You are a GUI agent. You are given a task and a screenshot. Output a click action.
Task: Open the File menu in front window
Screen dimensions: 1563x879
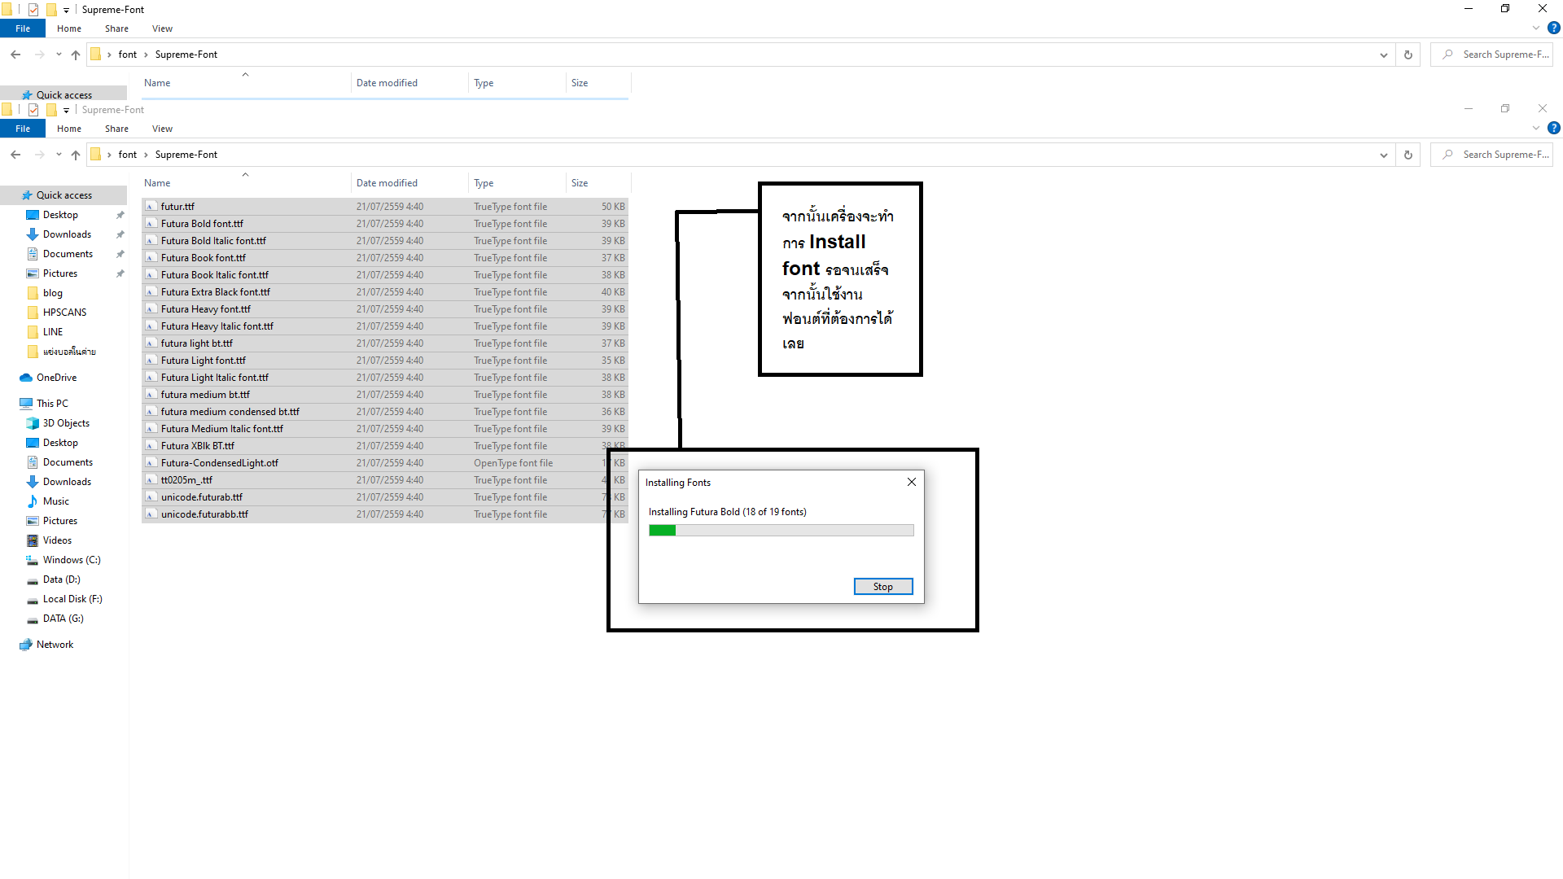23,129
